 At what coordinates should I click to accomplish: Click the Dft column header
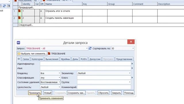(42, 4)
